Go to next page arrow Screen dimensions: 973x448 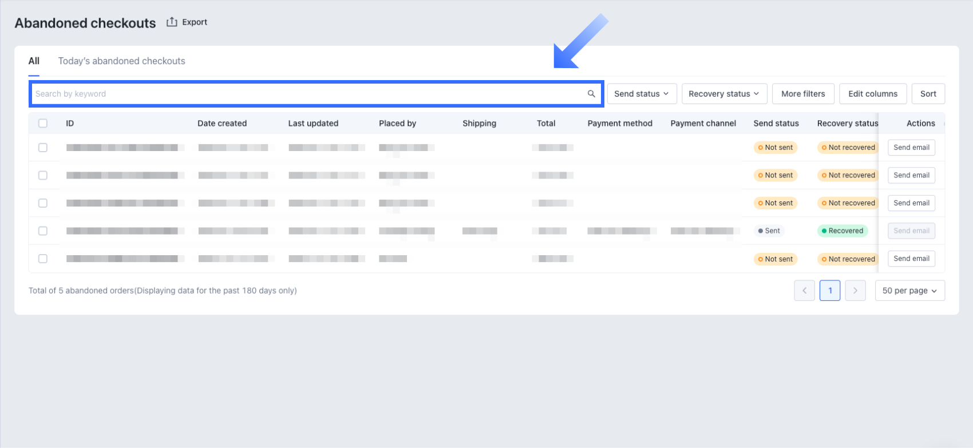(856, 291)
